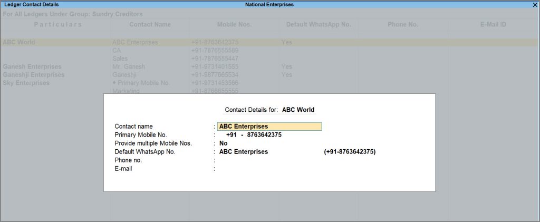Edit the Contact name field ABC Enterprises
The width and height of the screenshot is (540, 222).
point(269,127)
